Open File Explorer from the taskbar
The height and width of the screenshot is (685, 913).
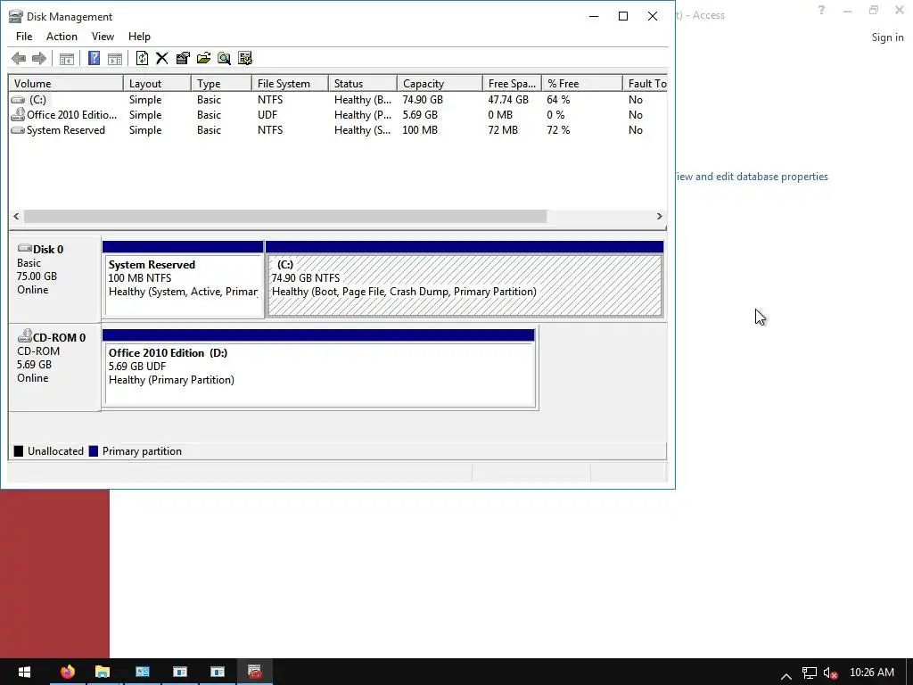103,673
